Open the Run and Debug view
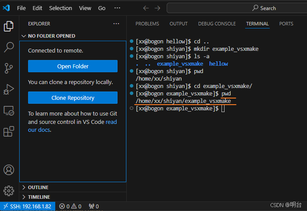The image size is (307, 211). click(9, 89)
